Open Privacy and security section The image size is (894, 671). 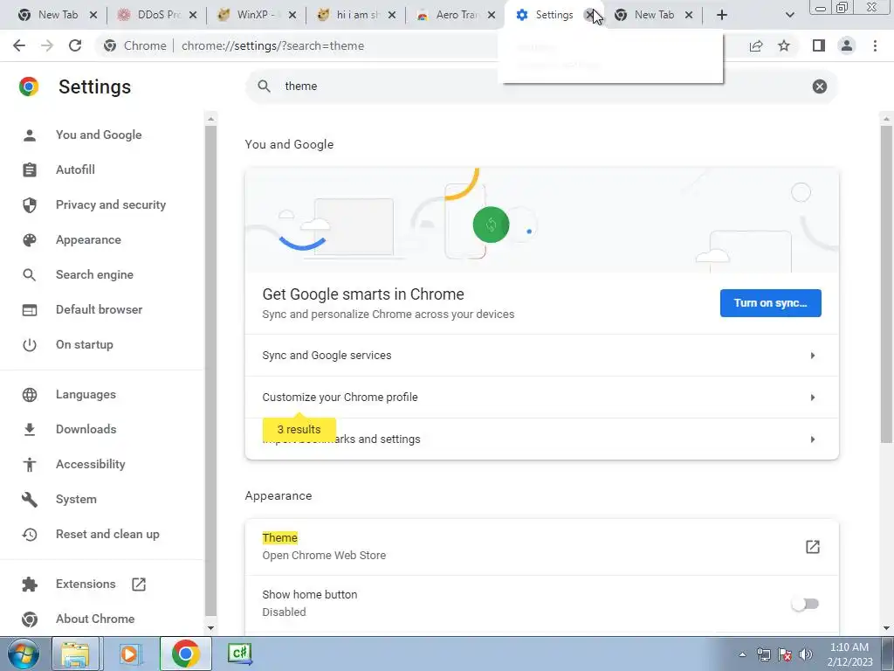pyautogui.click(x=111, y=204)
